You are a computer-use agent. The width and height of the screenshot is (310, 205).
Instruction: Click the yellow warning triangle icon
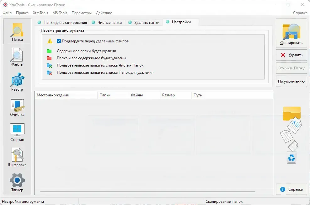[50, 41]
